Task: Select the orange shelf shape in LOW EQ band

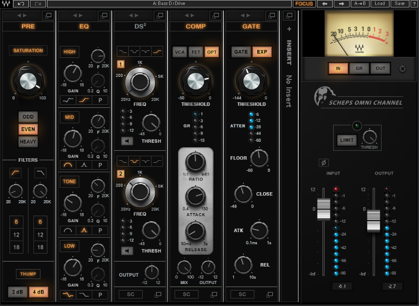Action: point(68,295)
